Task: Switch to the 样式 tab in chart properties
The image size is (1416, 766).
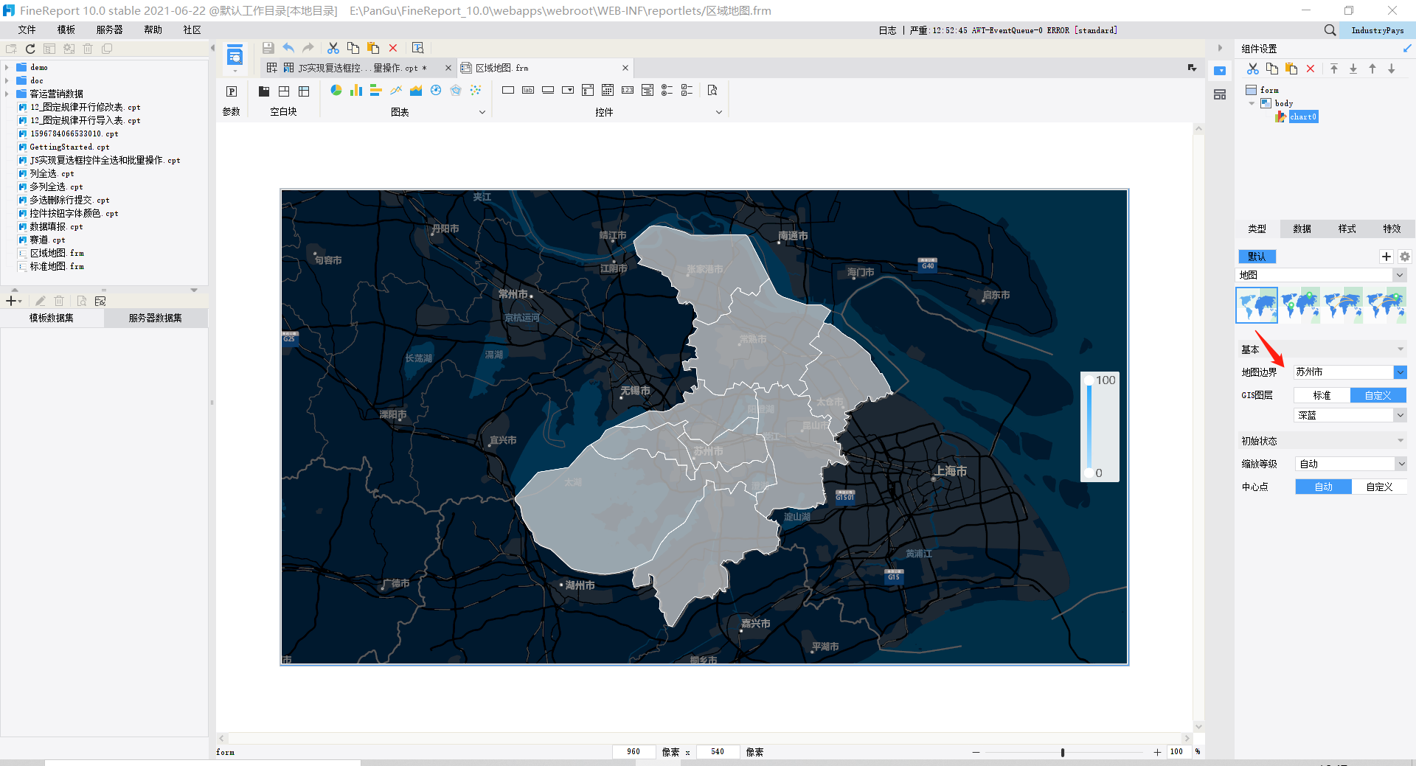Action: pyautogui.click(x=1347, y=229)
